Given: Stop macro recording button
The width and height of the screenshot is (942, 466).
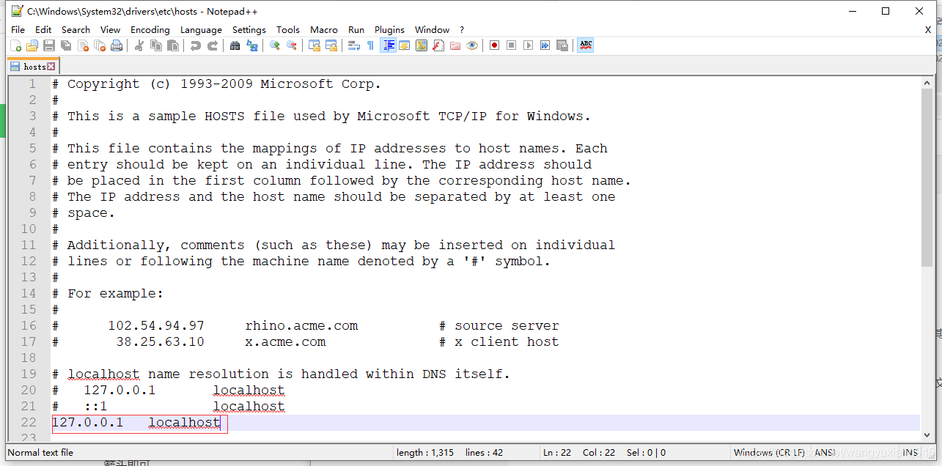Looking at the screenshot, I should click(x=512, y=45).
